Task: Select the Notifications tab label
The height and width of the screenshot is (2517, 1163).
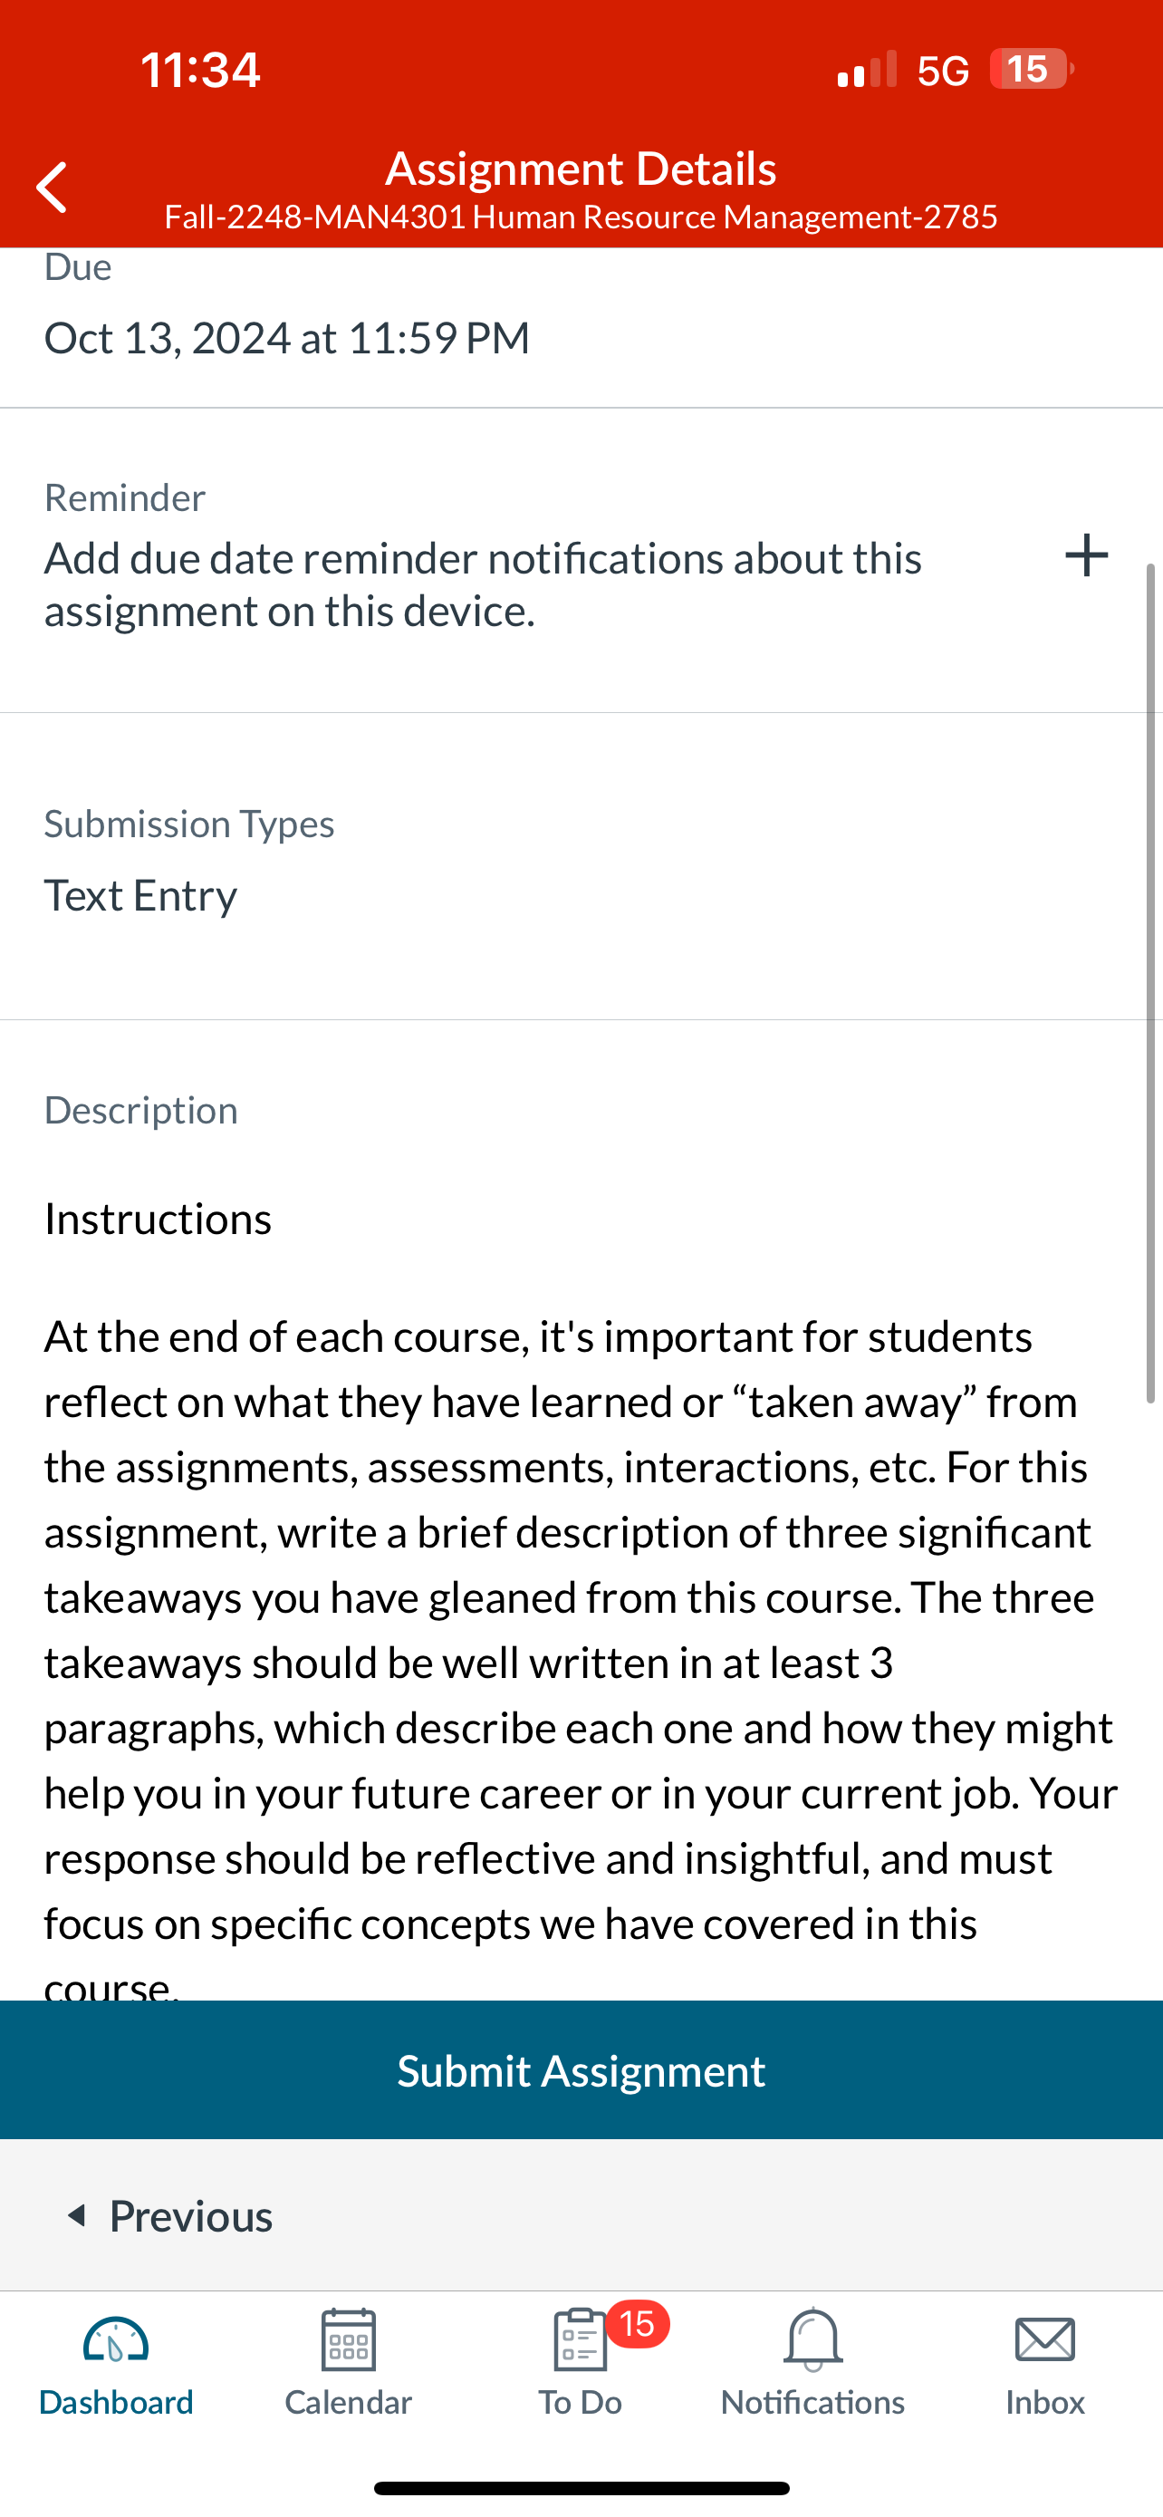Action: pos(812,2402)
